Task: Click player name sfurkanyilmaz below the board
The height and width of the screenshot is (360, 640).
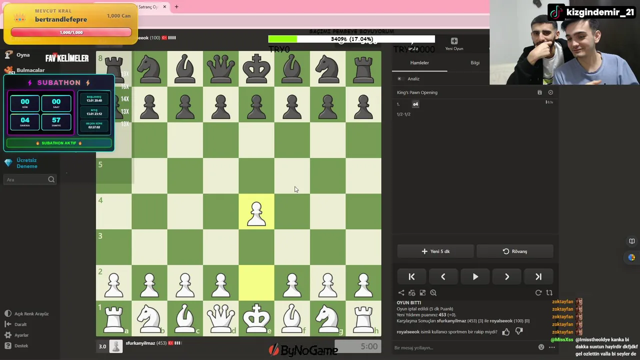Action: pyautogui.click(x=140, y=343)
